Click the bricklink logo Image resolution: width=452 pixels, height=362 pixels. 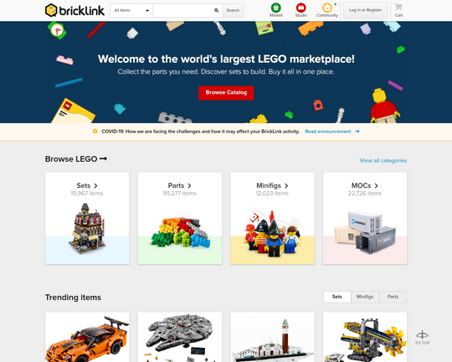click(x=74, y=10)
